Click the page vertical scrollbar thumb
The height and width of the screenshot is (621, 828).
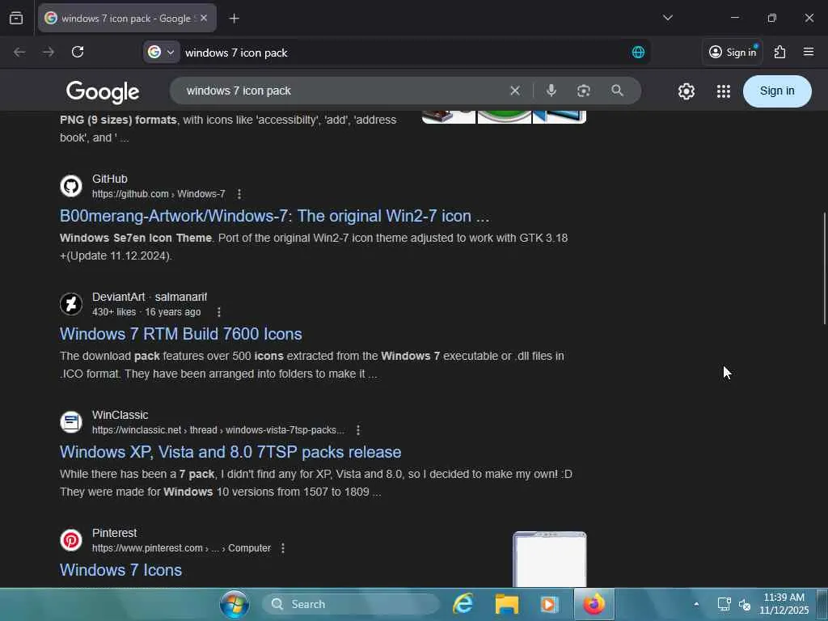(x=824, y=268)
